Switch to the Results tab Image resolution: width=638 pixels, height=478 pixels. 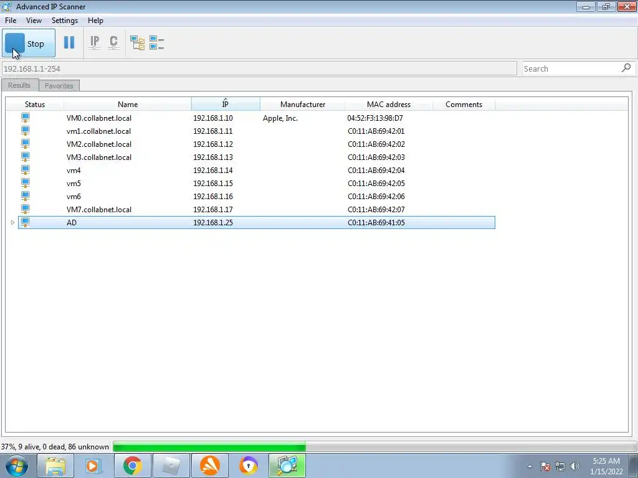(x=19, y=85)
